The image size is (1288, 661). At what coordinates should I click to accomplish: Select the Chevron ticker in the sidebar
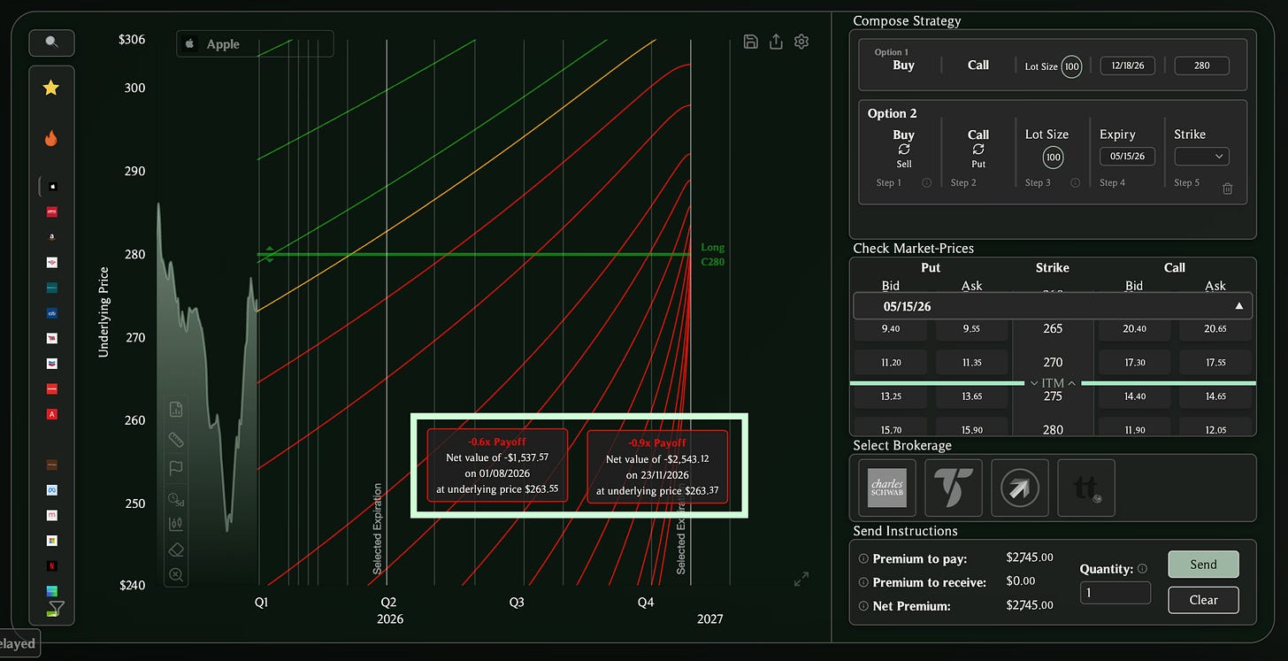click(53, 364)
